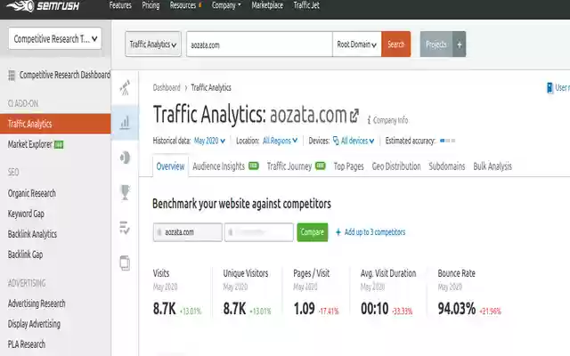570x356 pixels.
Task: Click the plus icon beside Add competitors
Action: point(338,232)
